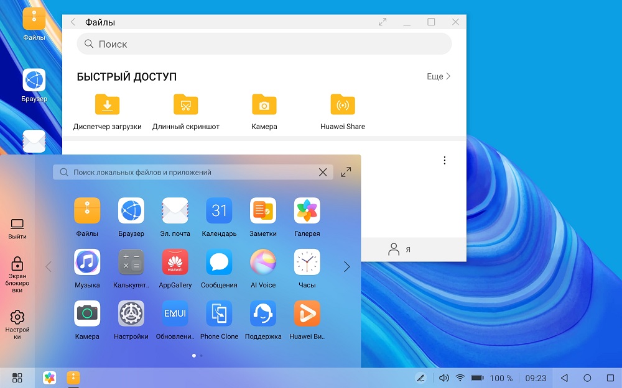The height and width of the screenshot is (388, 622).
Task: Open AppGallery from the launcher
Action: 175,262
